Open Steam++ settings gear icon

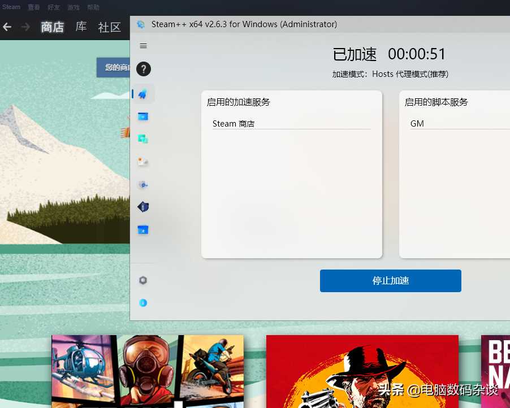point(143,280)
